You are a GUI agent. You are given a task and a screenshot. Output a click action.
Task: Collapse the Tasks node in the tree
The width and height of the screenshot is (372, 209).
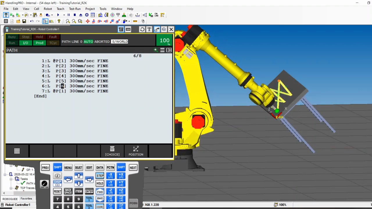coord(11,179)
